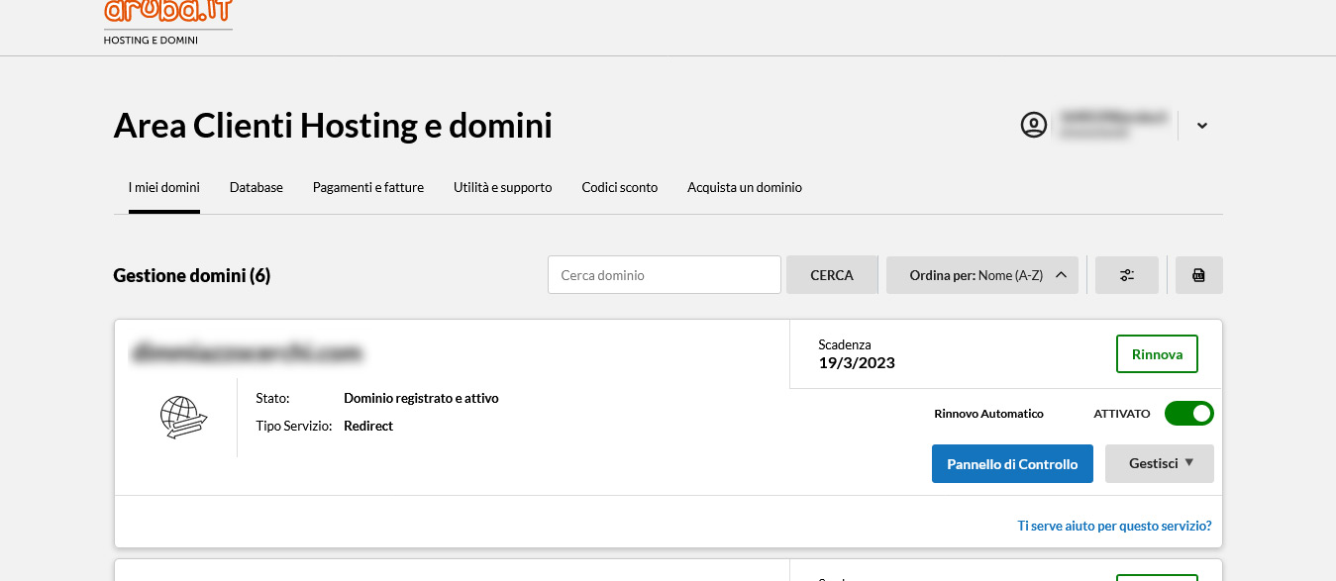Focus the Cerca dominio search field

[x=665, y=275]
